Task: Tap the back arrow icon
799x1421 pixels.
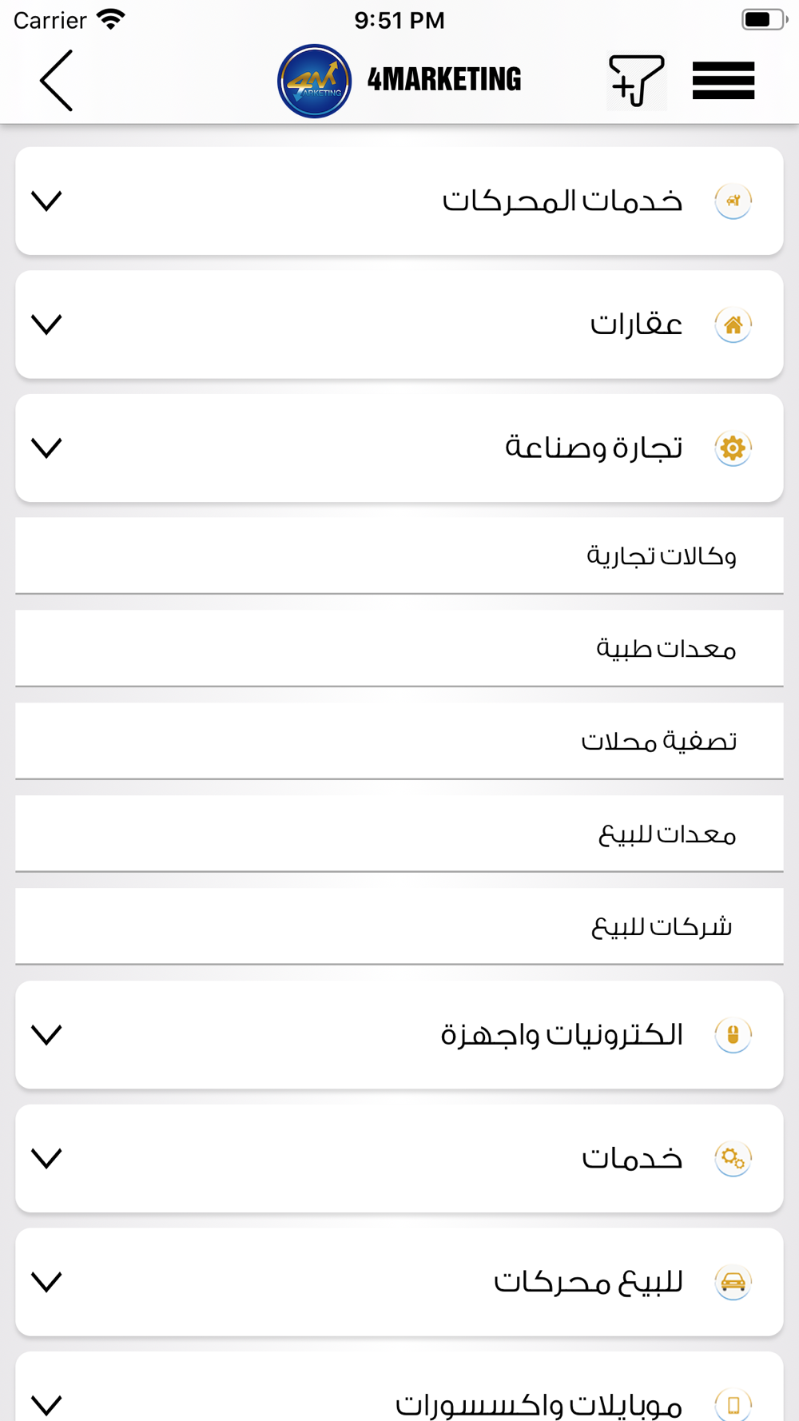Action: tap(57, 81)
